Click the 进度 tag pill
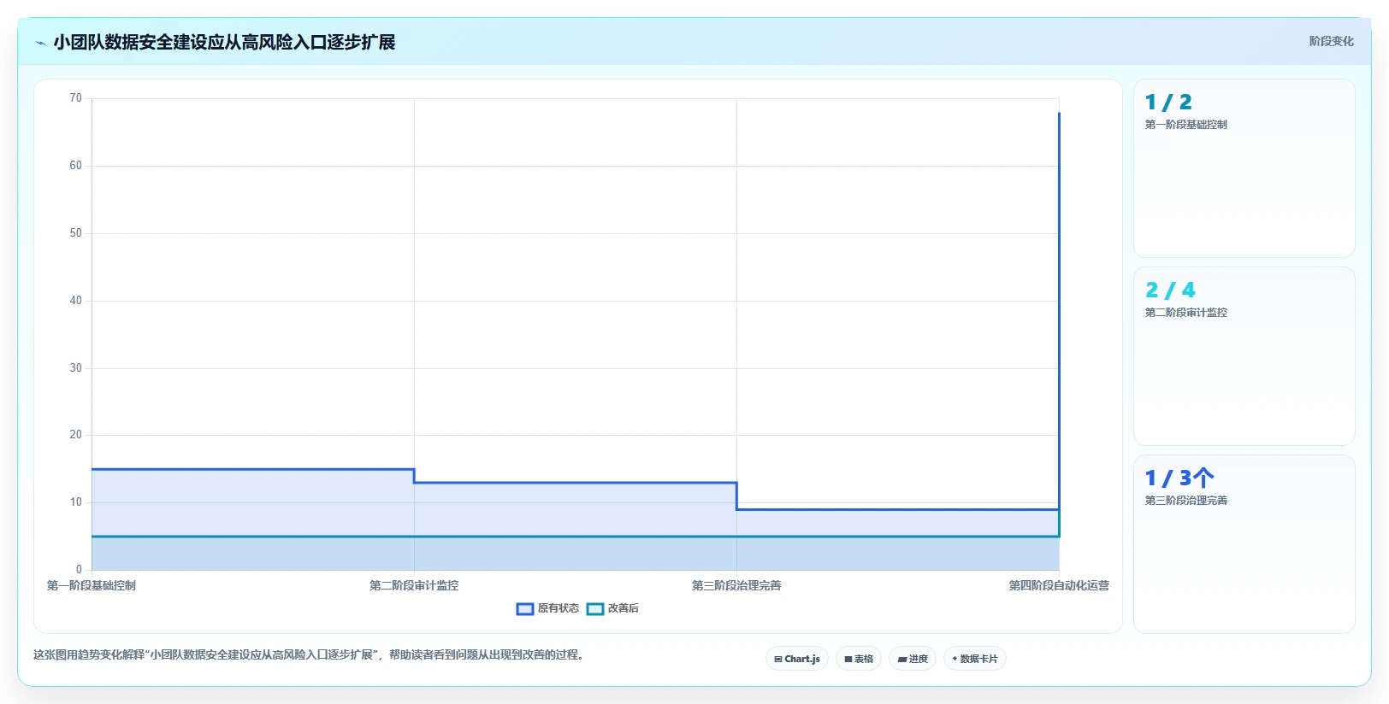1389x704 pixels. tap(913, 659)
